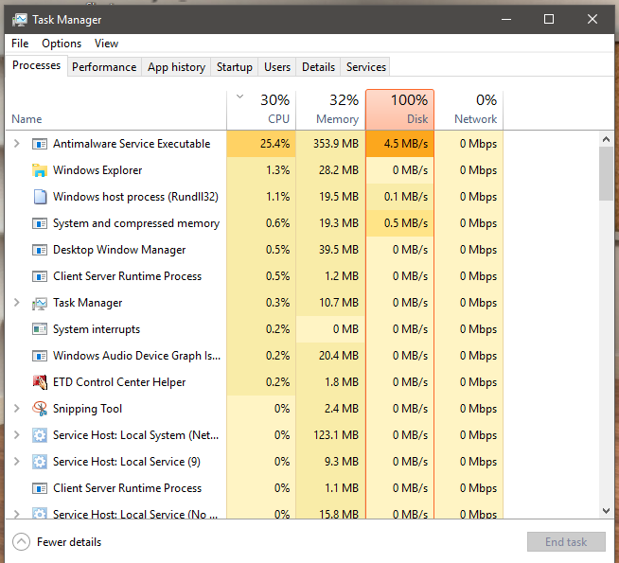Switch to the Services tab
This screenshot has width=619, height=563.
[x=366, y=67]
